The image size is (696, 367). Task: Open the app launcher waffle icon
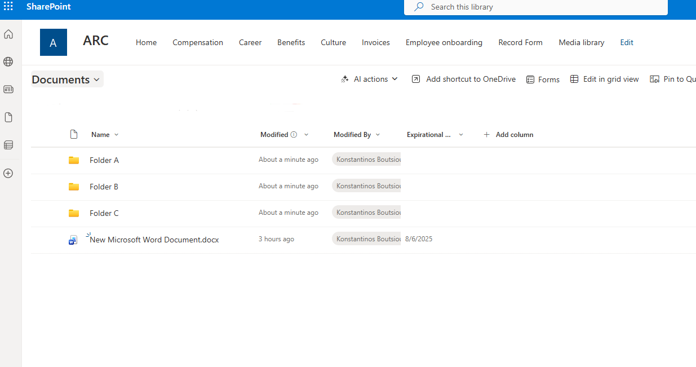point(8,7)
